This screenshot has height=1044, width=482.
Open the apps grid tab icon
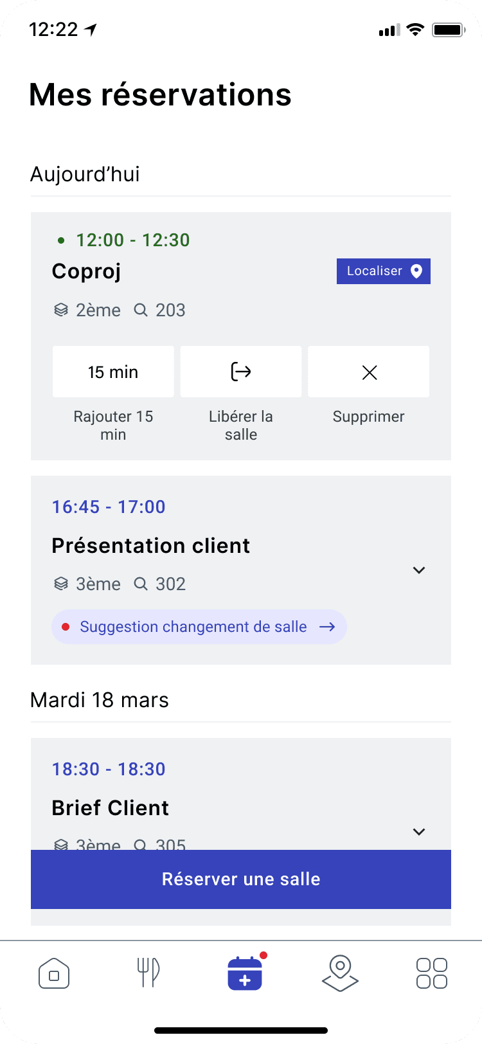432,973
